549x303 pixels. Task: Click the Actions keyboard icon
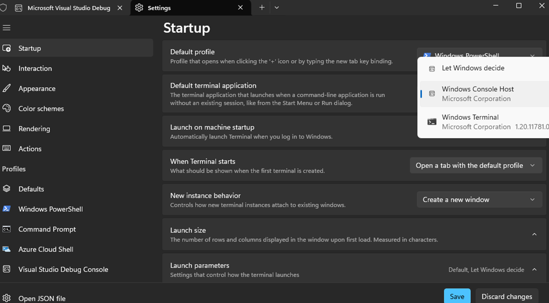pyautogui.click(x=6, y=148)
